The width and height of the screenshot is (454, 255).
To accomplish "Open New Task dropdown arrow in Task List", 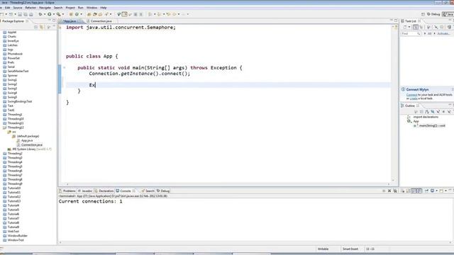I will coord(409,27).
